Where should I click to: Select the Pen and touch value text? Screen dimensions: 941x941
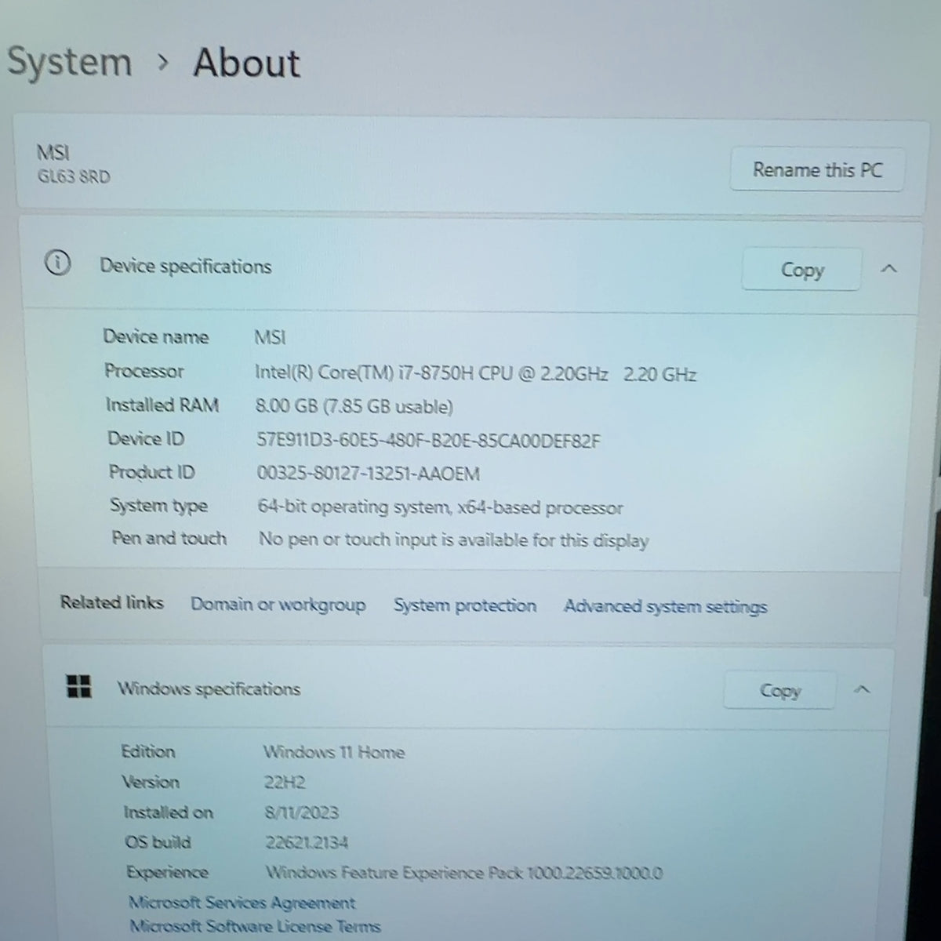(454, 540)
